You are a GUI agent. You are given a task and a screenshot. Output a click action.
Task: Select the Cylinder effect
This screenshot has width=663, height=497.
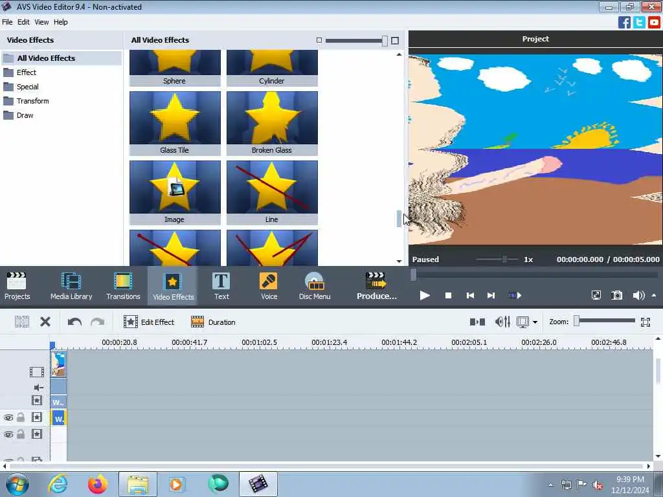(272, 69)
